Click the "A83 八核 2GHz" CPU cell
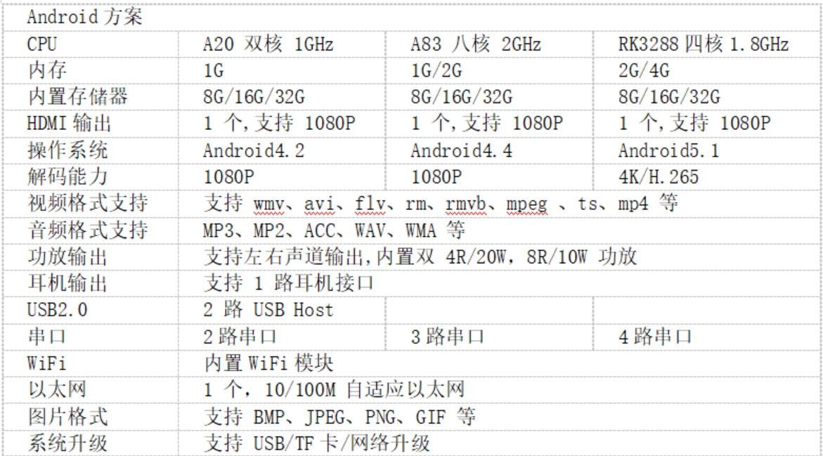Image resolution: width=823 pixels, height=456 pixels. point(476,45)
